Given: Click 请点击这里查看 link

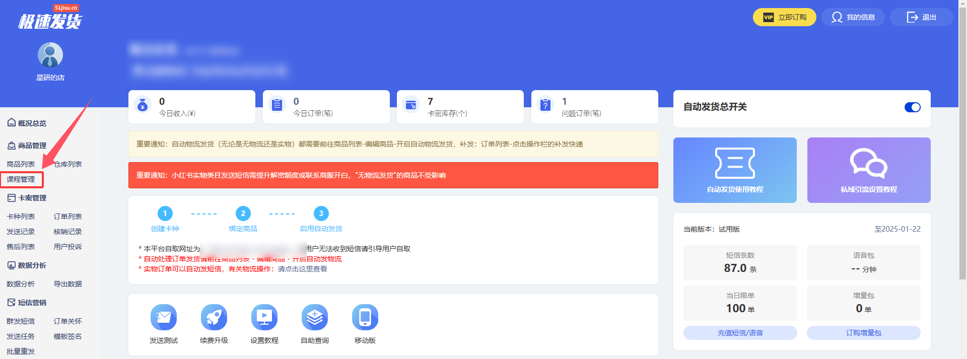Looking at the screenshot, I should (x=302, y=269).
